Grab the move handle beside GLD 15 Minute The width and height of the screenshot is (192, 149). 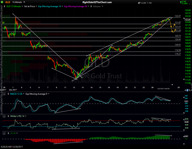coord(4,6)
